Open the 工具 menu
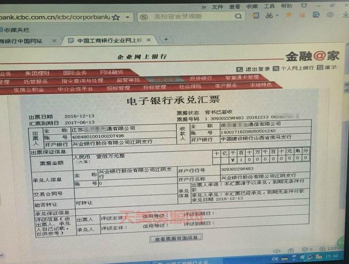This screenshot has height=264, width=349. coord(269,6)
